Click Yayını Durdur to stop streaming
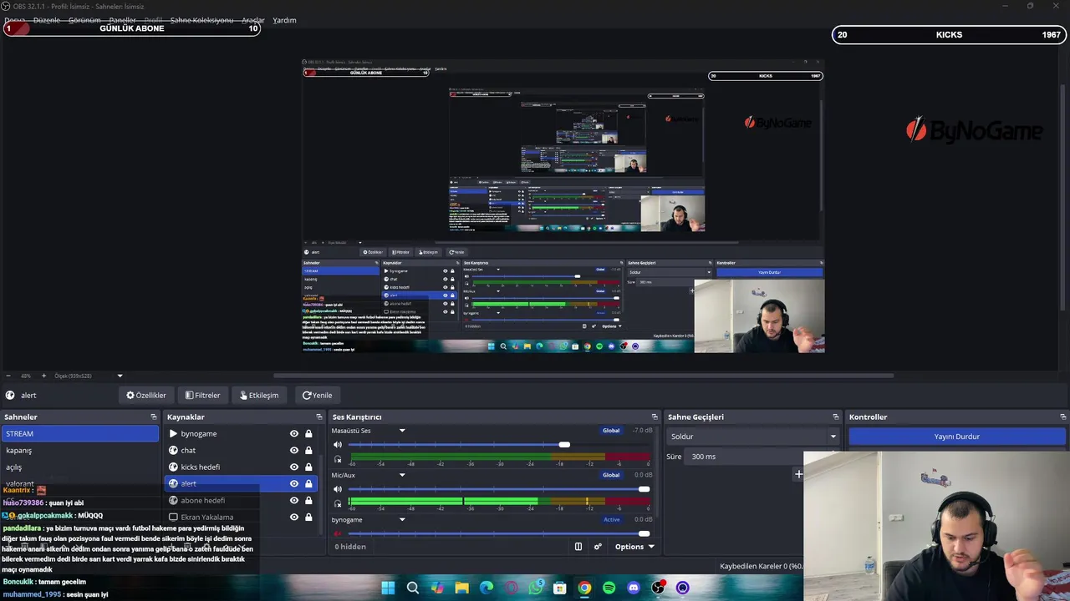1070x601 pixels. [x=957, y=437]
